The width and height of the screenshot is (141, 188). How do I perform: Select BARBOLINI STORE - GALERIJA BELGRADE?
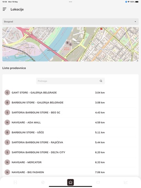tap(38, 103)
